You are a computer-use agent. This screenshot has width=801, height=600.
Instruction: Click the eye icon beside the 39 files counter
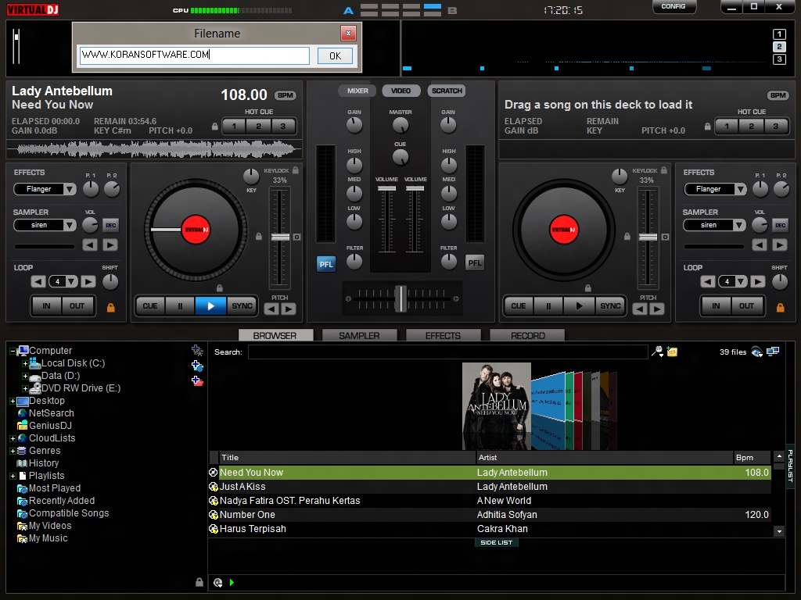click(x=756, y=352)
